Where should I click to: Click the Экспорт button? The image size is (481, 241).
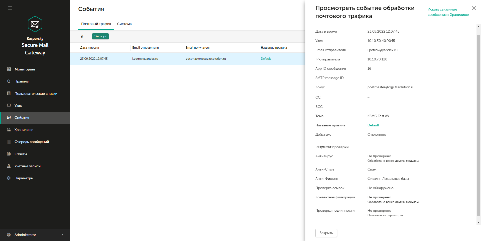pos(100,36)
